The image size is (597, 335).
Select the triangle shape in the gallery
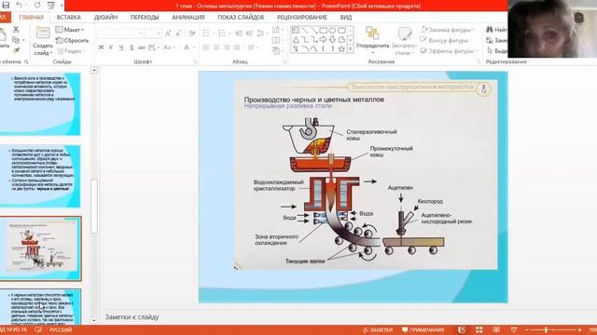[296, 39]
